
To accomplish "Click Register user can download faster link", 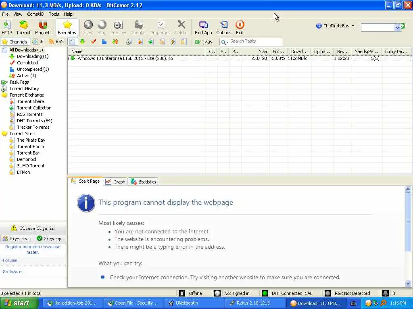I will pyautogui.click(x=33, y=249).
